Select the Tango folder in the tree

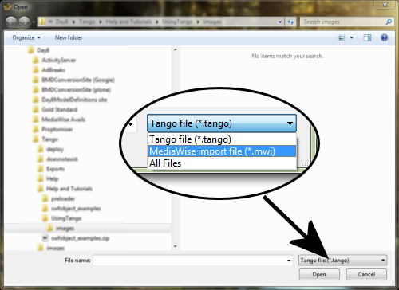coord(49,139)
